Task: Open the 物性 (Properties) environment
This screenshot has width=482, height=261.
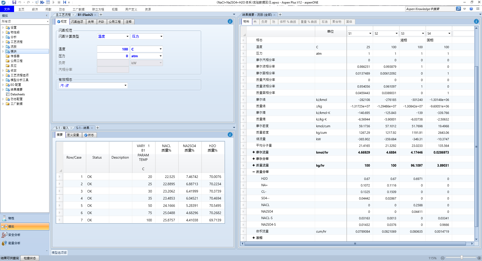Action: tap(25, 218)
